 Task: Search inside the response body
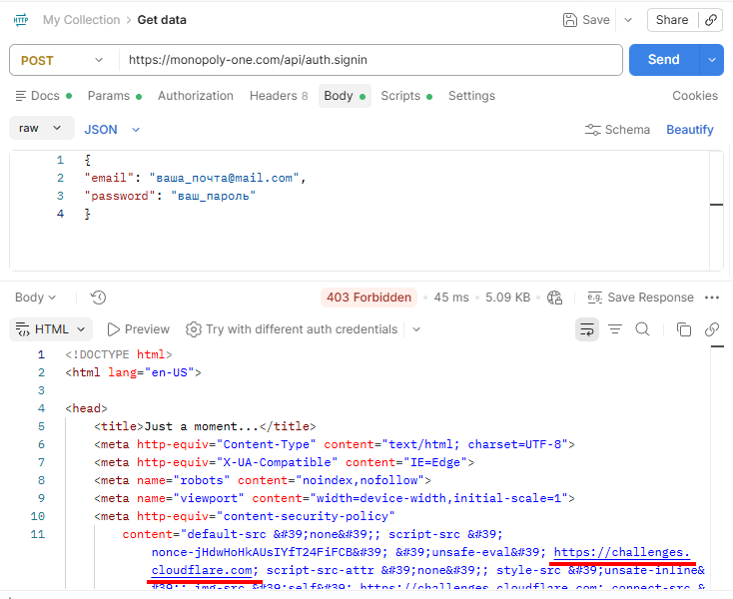[x=643, y=329]
